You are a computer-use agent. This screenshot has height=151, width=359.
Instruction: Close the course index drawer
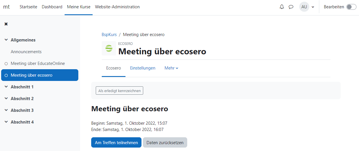[6, 24]
